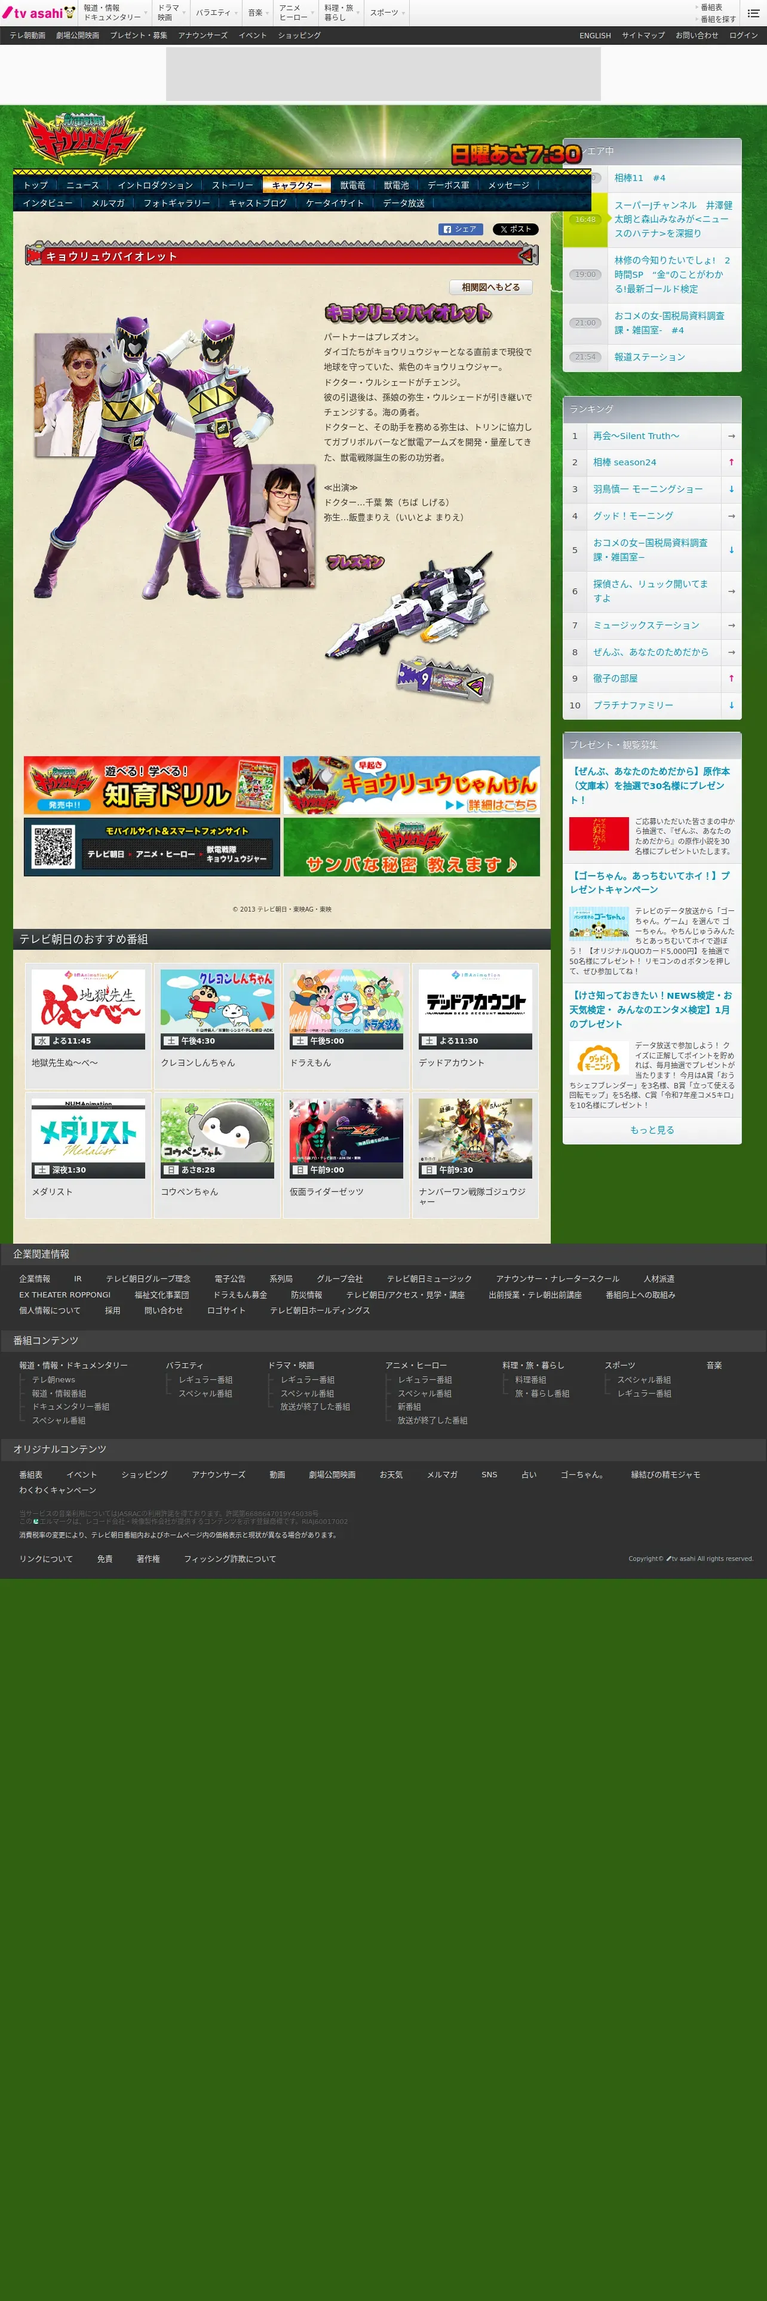Open 番組表 in the header
Screen dimensions: 767x2301
(711, 7)
